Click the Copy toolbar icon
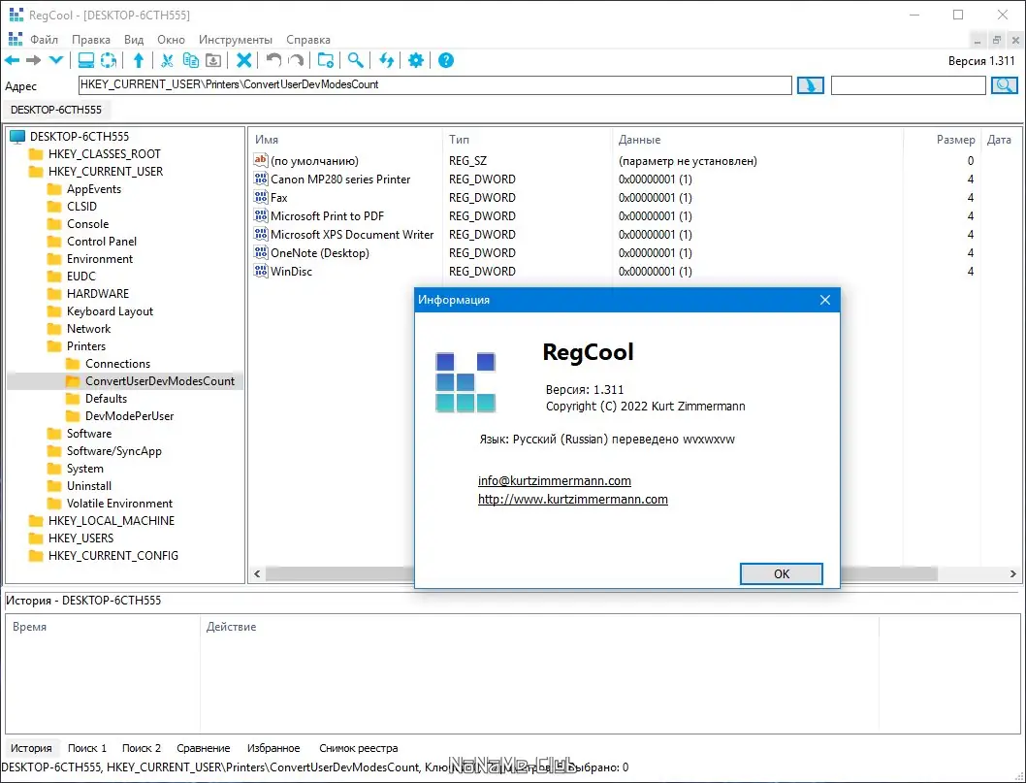The height and width of the screenshot is (783, 1026). 190,60
